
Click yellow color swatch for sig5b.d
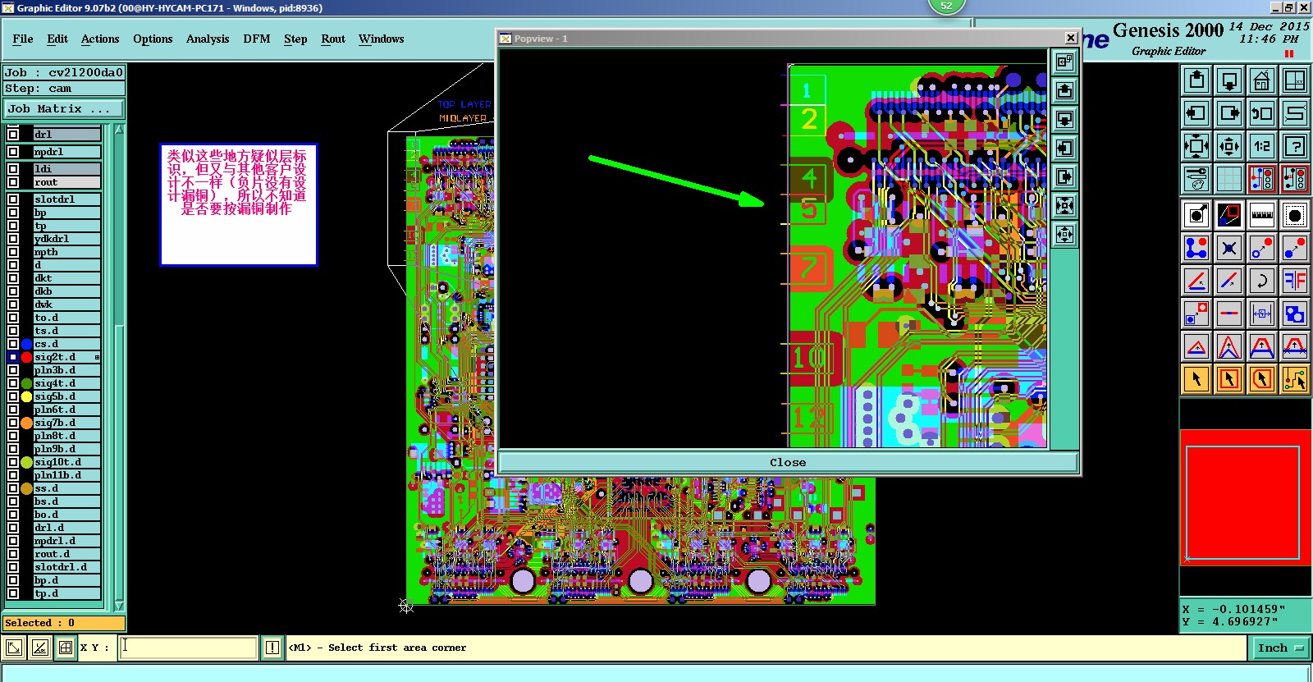pos(26,396)
